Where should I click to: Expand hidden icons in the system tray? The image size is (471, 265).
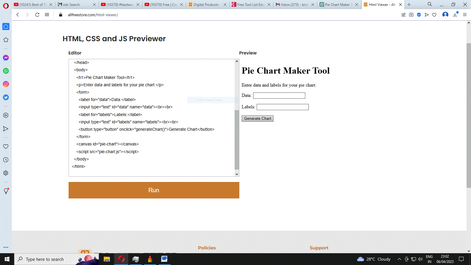pos(399,259)
